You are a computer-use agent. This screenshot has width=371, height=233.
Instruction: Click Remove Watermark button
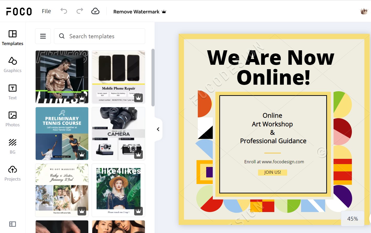pos(140,12)
